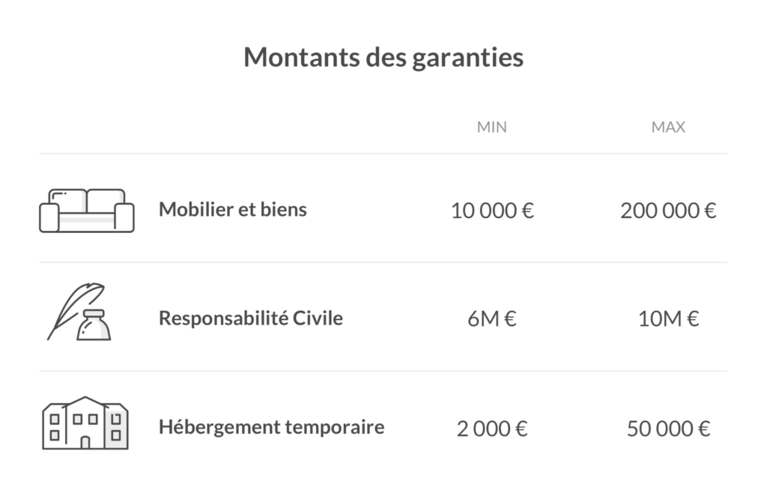The width and height of the screenshot is (767, 499).
Task: Click the 2 000 € minimum value
Action: tap(491, 429)
